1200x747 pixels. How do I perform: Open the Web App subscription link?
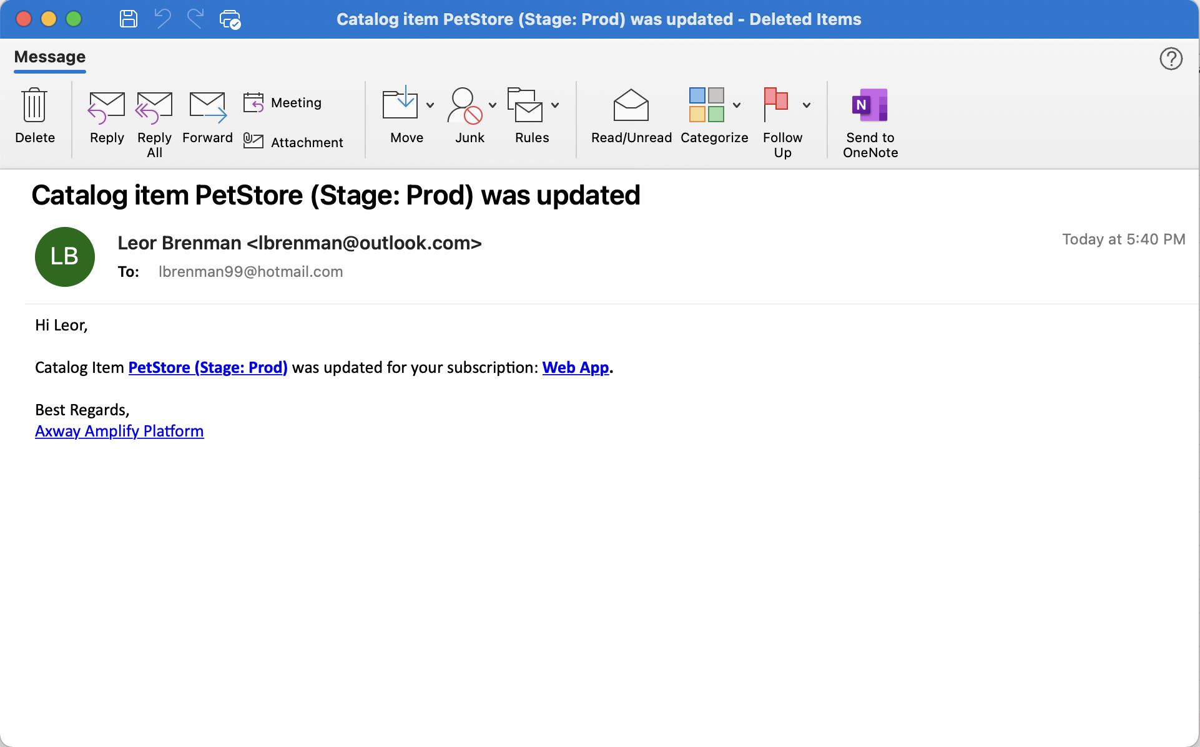575,367
